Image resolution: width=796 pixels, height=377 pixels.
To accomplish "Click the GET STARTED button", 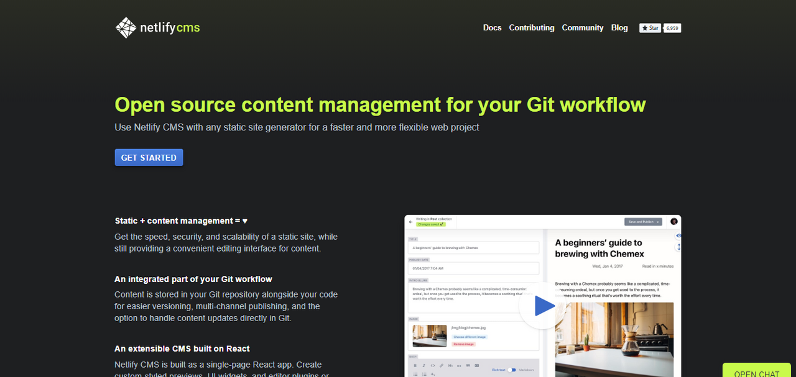I will click(x=149, y=158).
